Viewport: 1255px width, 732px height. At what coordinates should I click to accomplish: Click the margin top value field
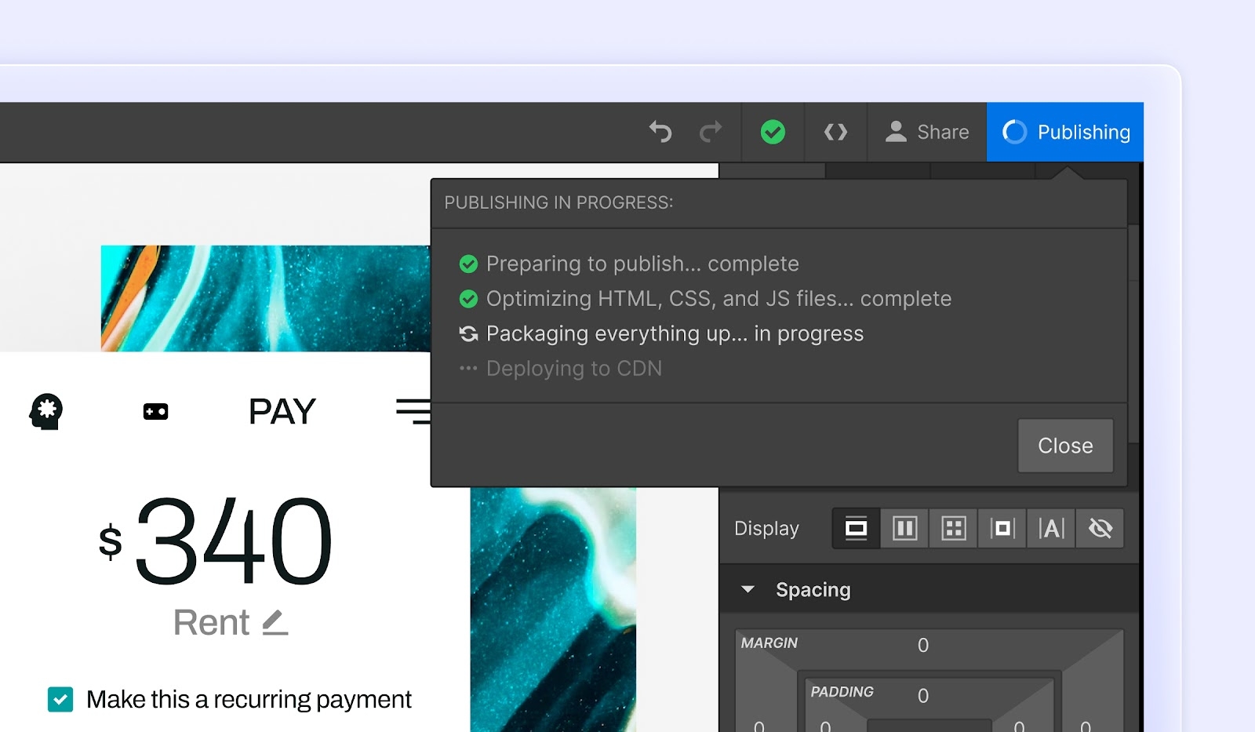coord(923,645)
